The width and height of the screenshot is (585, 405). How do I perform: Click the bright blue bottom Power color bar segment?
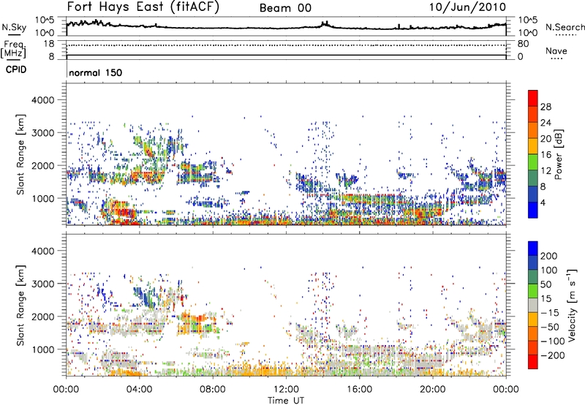coord(533,210)
